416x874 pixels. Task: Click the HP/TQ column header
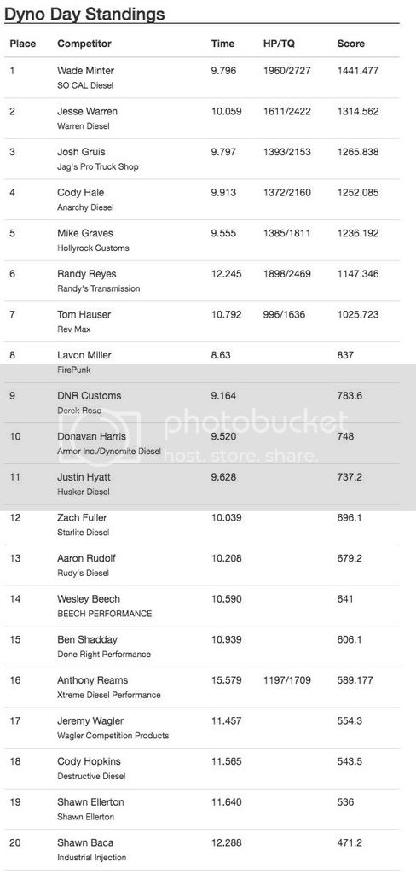pyautogui.click(x=280, y=44)
